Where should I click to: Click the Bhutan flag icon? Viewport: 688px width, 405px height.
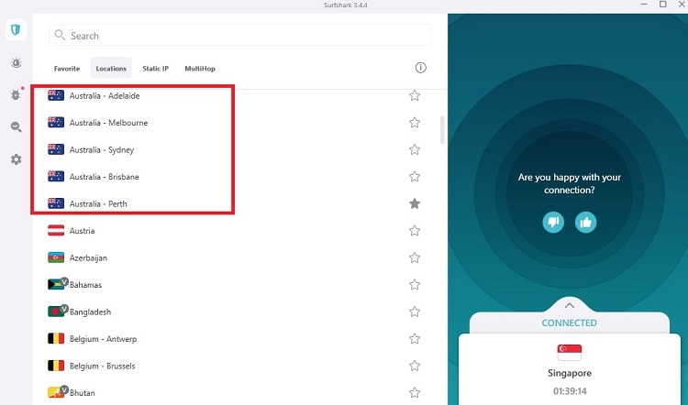56,393
